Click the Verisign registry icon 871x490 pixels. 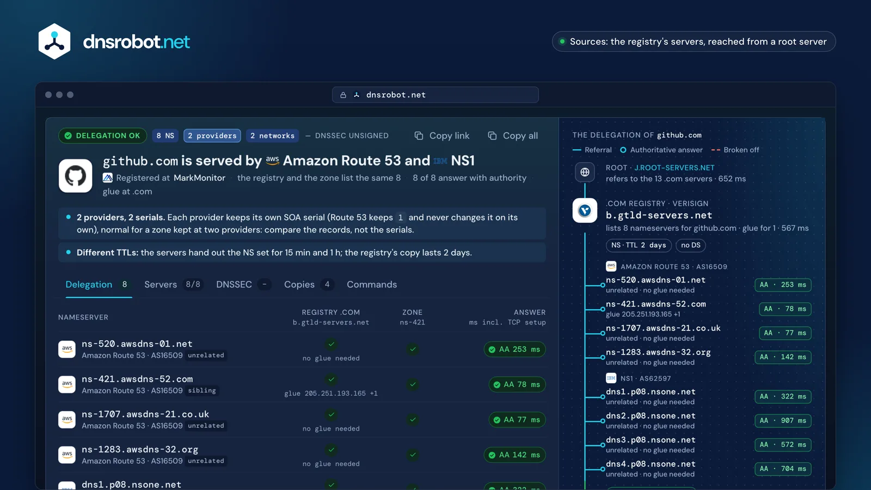tap(585, 210)
